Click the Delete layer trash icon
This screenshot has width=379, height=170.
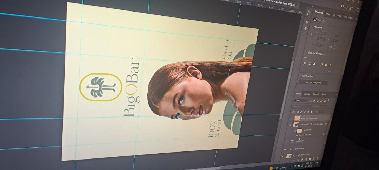click(x=317, y=158)
